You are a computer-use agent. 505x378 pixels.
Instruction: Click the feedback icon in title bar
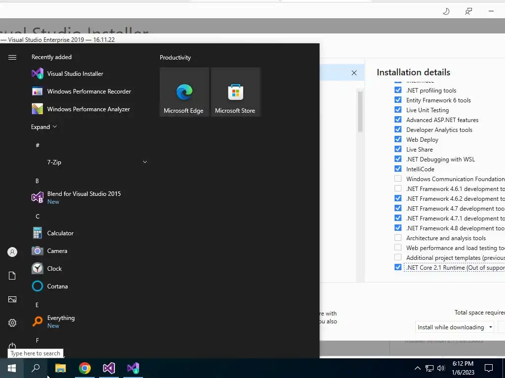tap(469, 12)
